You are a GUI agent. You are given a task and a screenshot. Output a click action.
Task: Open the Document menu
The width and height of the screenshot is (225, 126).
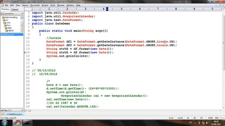35,5
